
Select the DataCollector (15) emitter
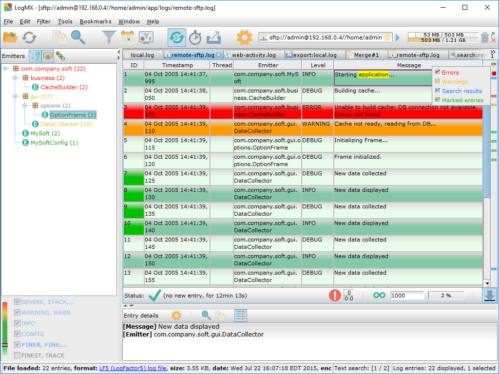(66, 124)
